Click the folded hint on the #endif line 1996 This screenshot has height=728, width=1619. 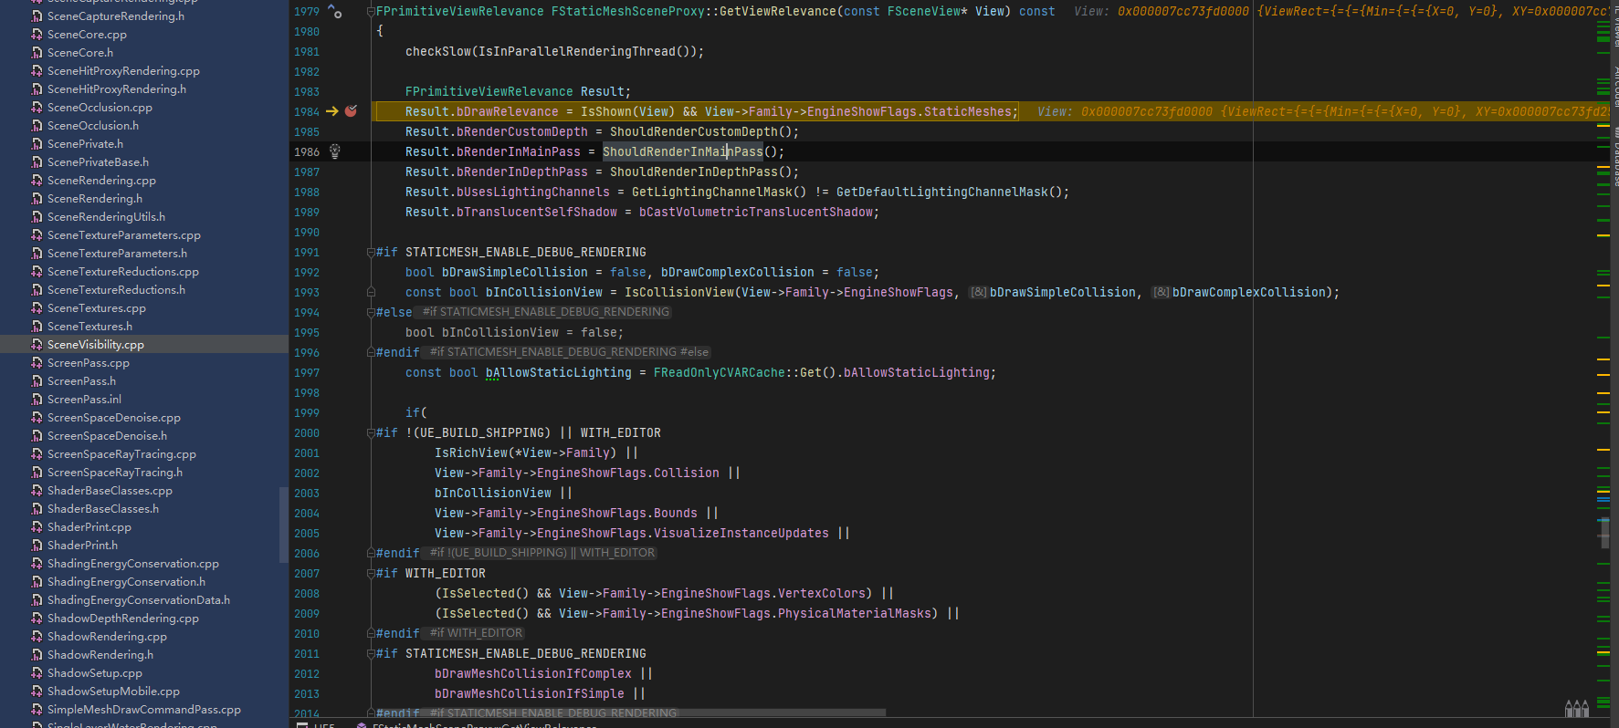click(x=569, y=352)
